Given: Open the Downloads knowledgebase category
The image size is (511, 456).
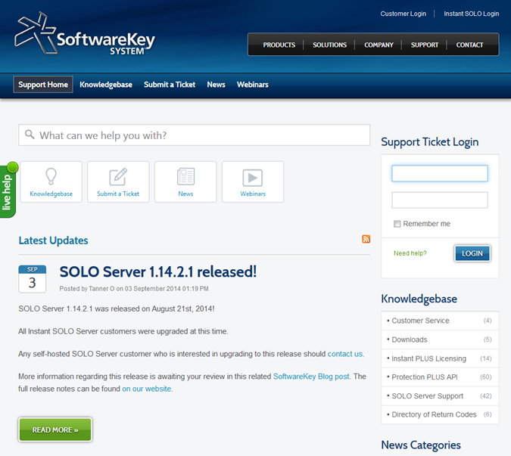Looking at the screenshot, I should [x=440, y=340].
